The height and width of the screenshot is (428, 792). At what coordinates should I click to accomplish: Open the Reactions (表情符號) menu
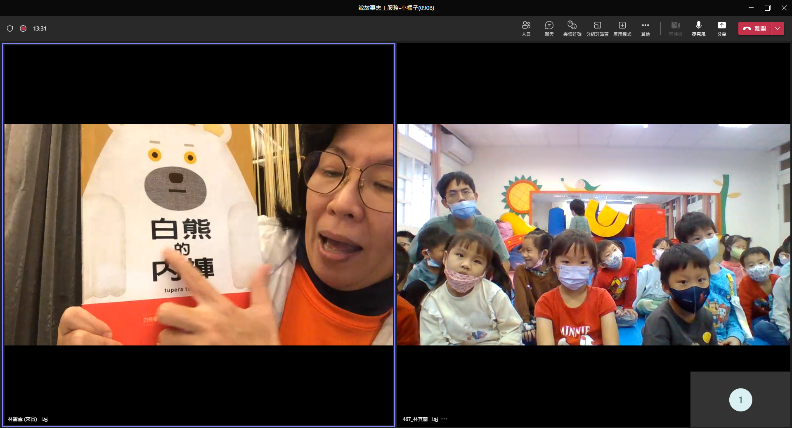click(x=572, y=28)
